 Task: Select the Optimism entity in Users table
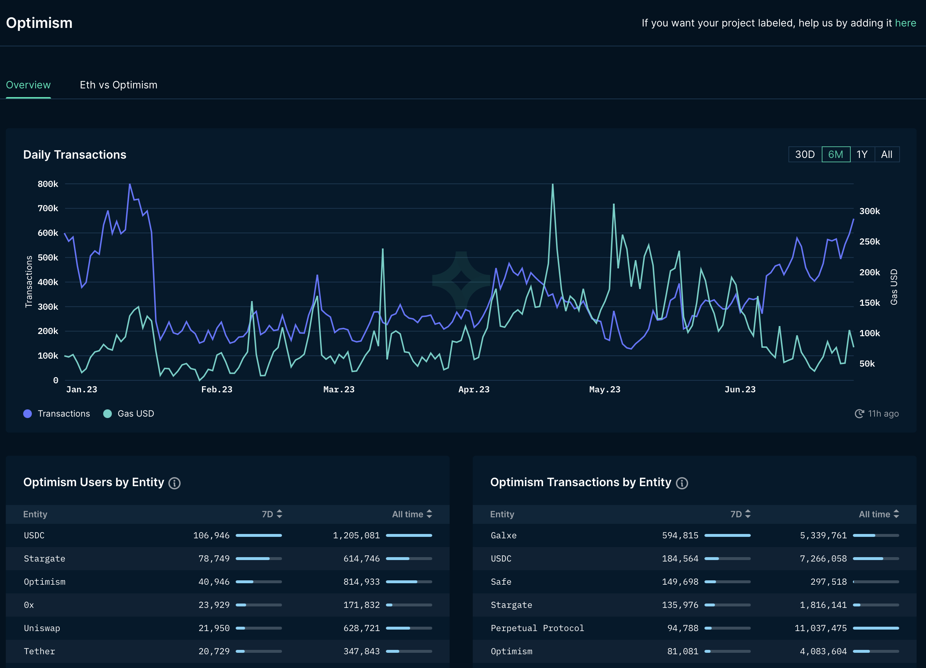coord(227,582)
